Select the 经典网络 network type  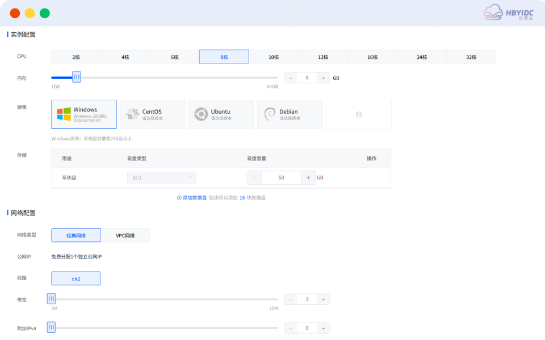click(x=76, y=235)
